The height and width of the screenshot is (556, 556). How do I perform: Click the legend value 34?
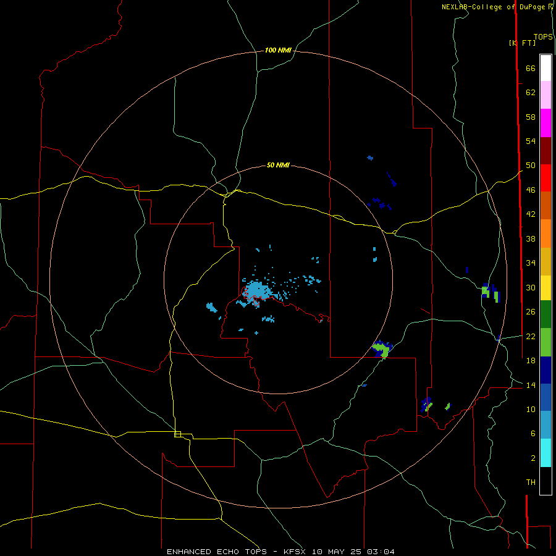point(531,263)
